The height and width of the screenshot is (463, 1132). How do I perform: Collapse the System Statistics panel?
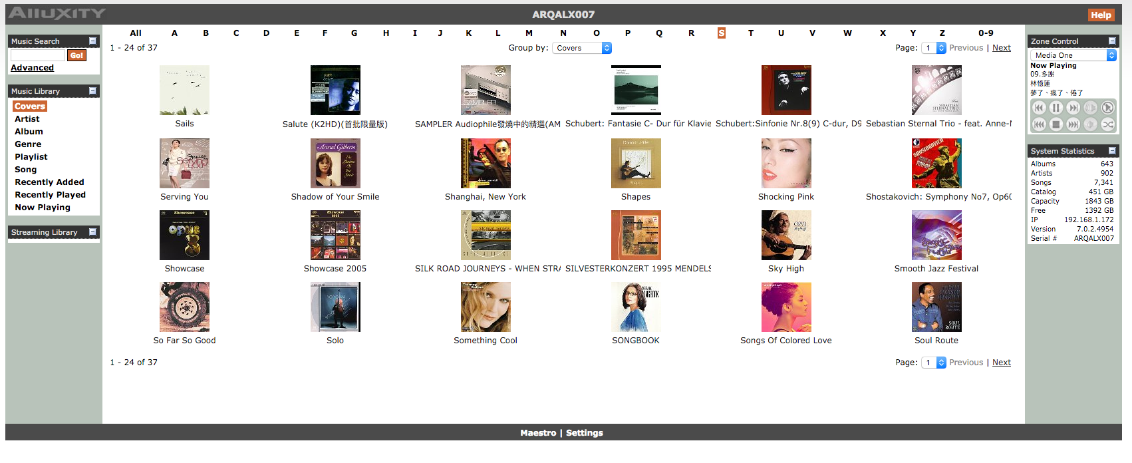[x=1111, y=151]
